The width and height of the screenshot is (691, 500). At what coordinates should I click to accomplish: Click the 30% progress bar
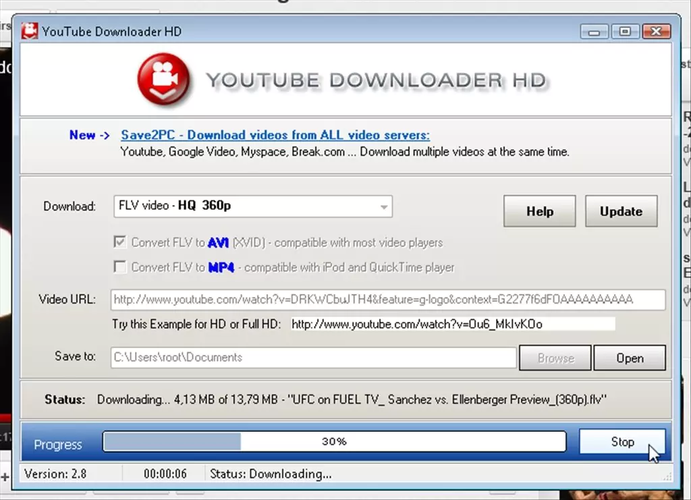click(x=334, y=441)
